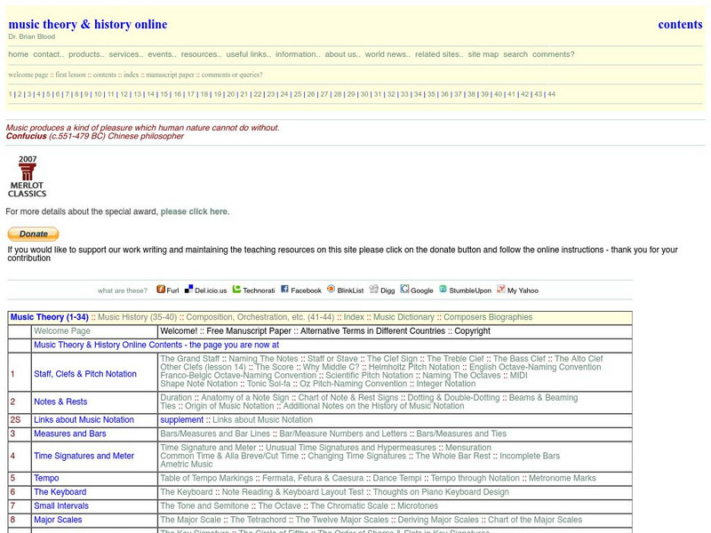Open the 'comments or queries?' link
The image size is (711, 533).
click(232, 75)
